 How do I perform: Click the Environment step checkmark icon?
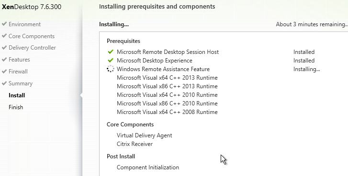pos(4,24)
